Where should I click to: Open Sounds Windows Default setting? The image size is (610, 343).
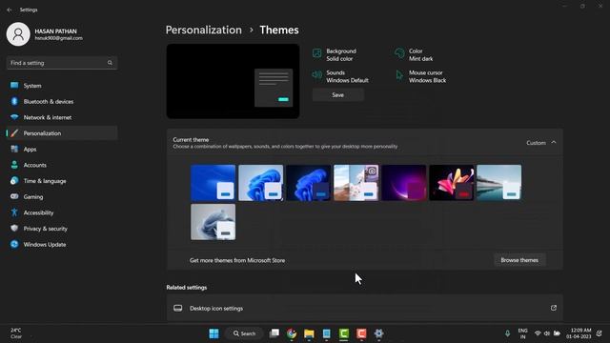tap(340, 76)
